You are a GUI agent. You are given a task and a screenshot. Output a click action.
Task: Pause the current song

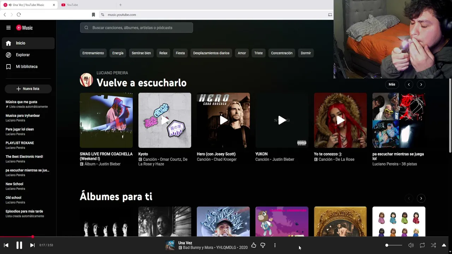19,245
